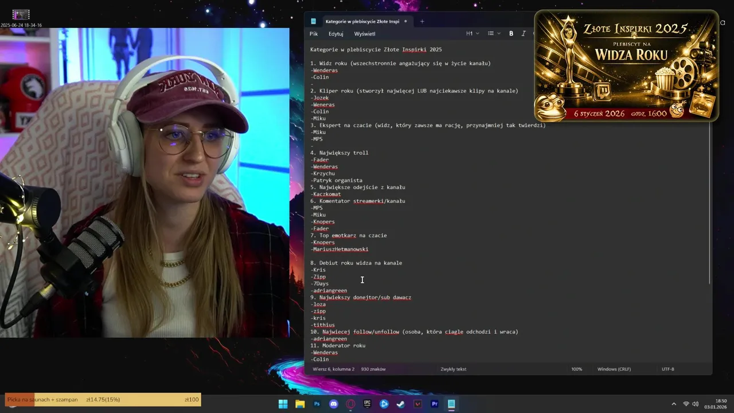The height and width of the screenshot is (413, 734).
Task: Open File Explorer from the taskbar
Action: (300, 404)
